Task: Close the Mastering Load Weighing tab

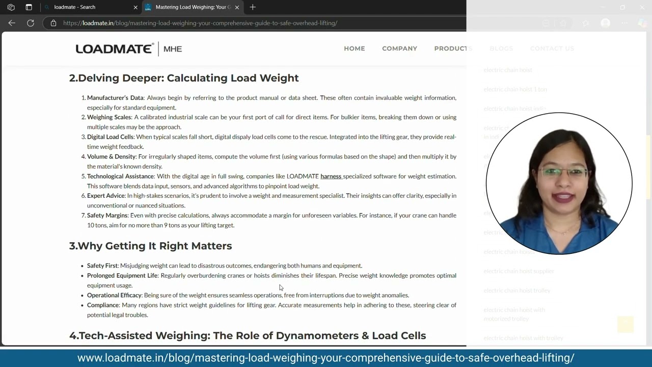Action: point(237,7)
